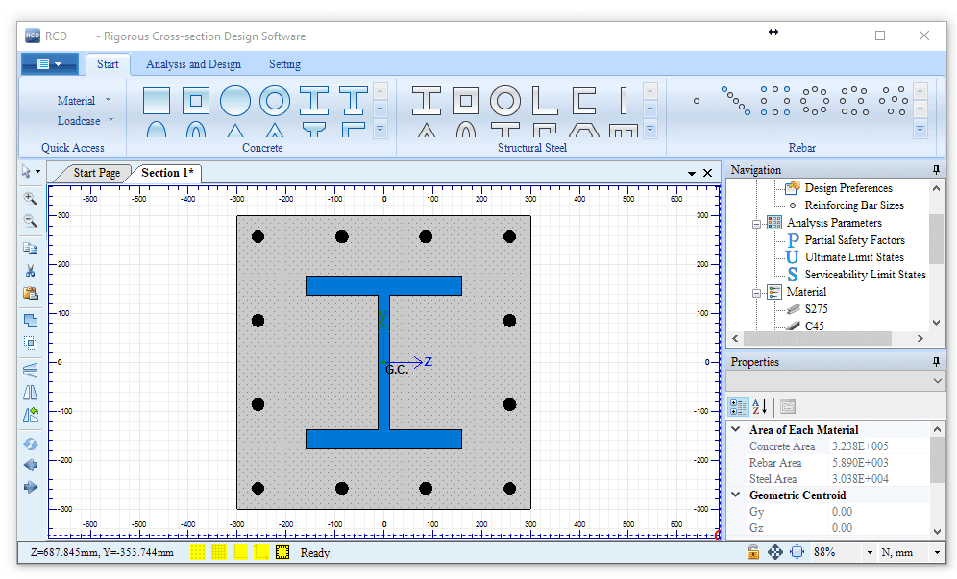The height and width of the screenshot is (579, 957).
Task: Open Partial Safety Factors in Navigation
Action: [854, 240]
